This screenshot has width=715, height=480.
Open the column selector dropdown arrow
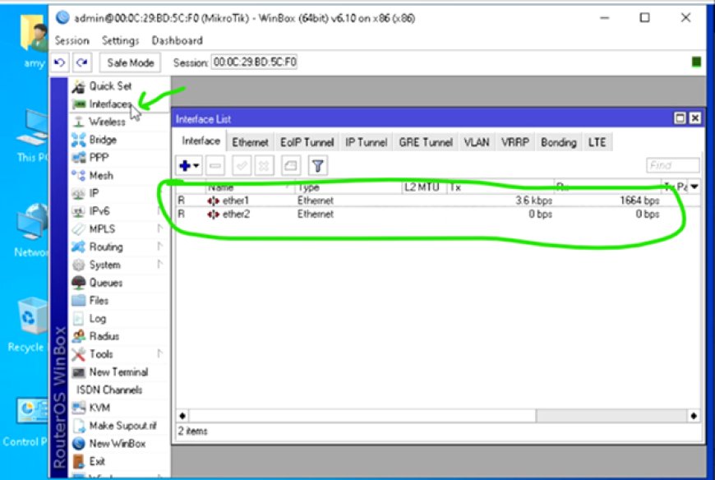pos(694,187)
